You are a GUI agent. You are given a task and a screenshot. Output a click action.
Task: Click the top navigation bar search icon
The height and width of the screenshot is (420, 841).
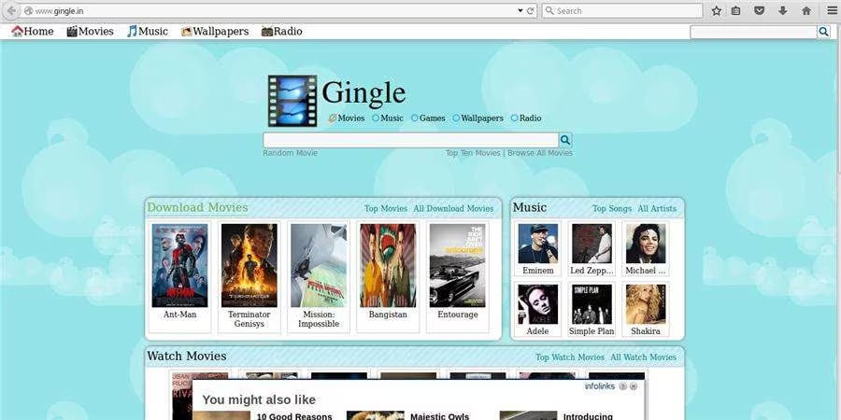823,32
